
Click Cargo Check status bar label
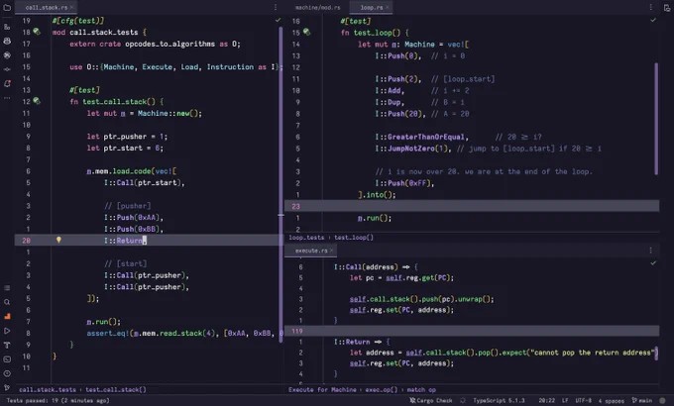(434, 400)
